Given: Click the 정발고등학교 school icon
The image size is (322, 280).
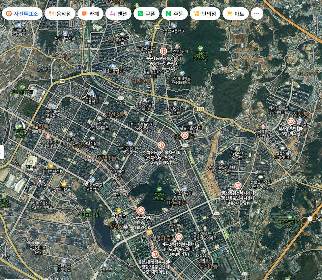Looking at the screenshot, I should [185, 188].
